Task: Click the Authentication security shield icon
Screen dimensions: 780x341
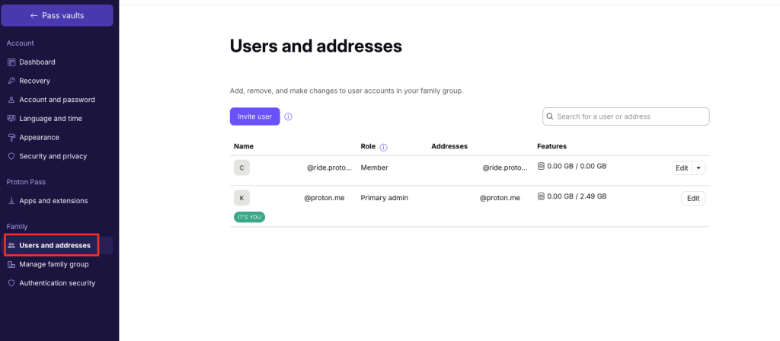Action: point(11,283)
